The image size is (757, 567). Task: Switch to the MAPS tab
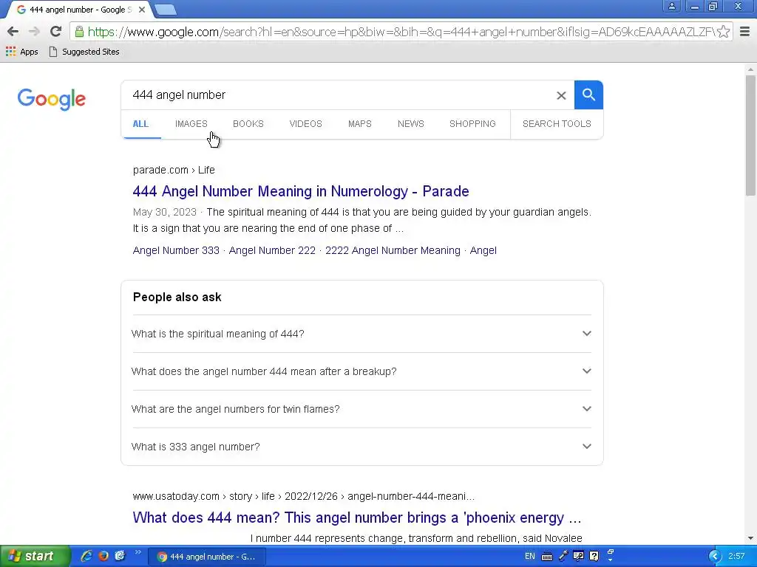[x=360, y=124]
